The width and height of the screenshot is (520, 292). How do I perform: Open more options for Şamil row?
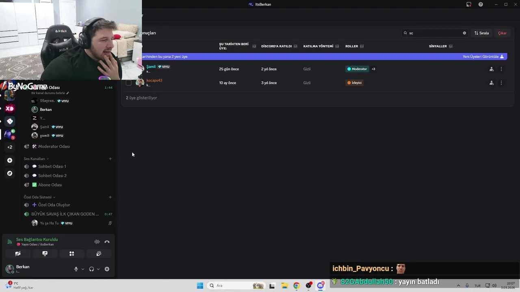(x=501, y=69)
